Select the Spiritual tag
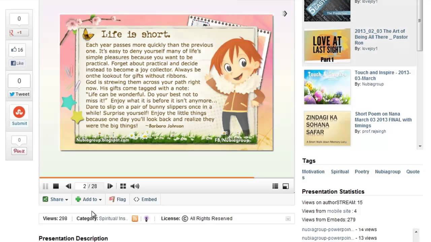431x242 pixels. pyautogui.click(x=340, y=171)
